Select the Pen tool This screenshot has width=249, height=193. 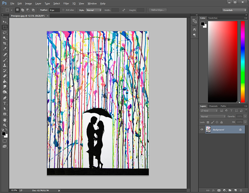5,98
